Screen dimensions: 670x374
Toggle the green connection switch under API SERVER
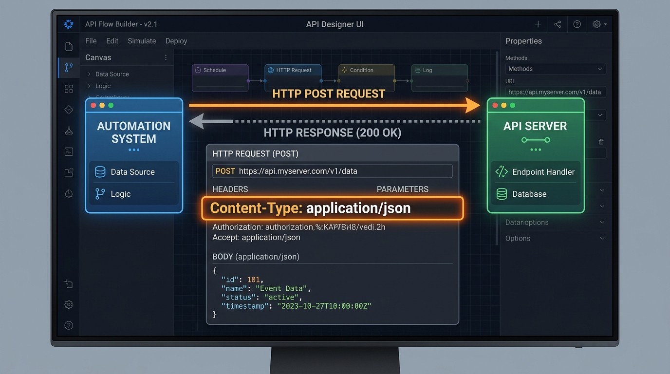535,139
